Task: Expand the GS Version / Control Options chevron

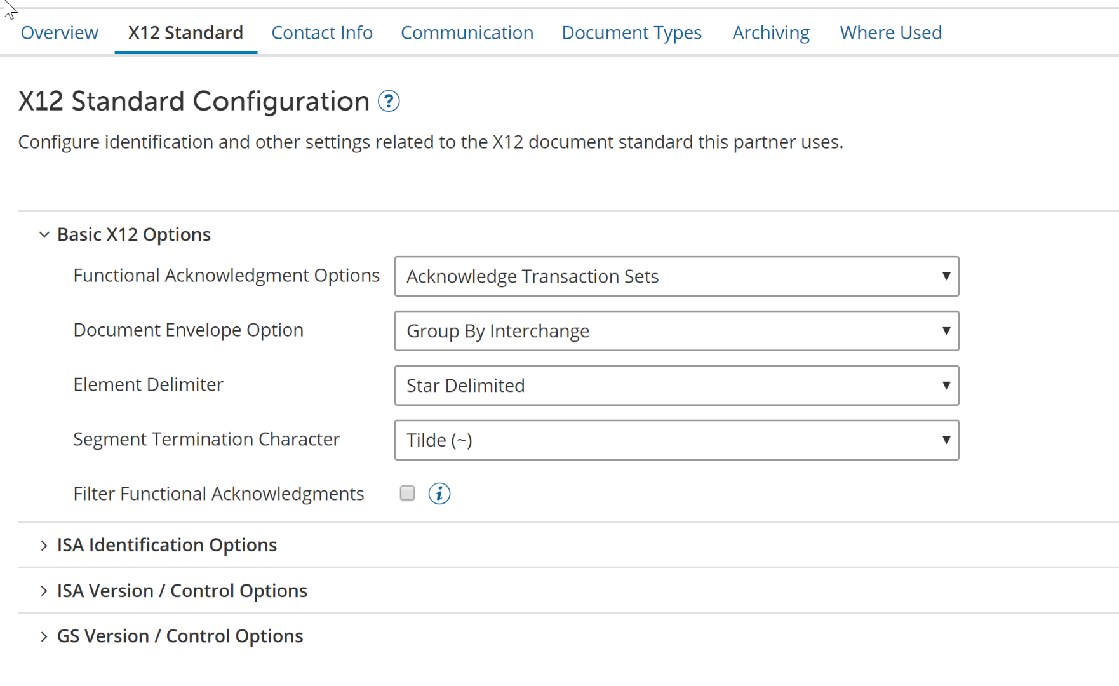Action: pos(44,636)
